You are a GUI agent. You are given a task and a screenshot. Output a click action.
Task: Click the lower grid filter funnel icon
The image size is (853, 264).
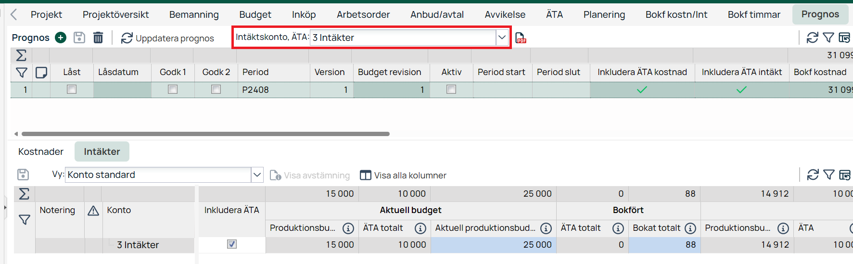pyautogui.click(x=829, y=175)
